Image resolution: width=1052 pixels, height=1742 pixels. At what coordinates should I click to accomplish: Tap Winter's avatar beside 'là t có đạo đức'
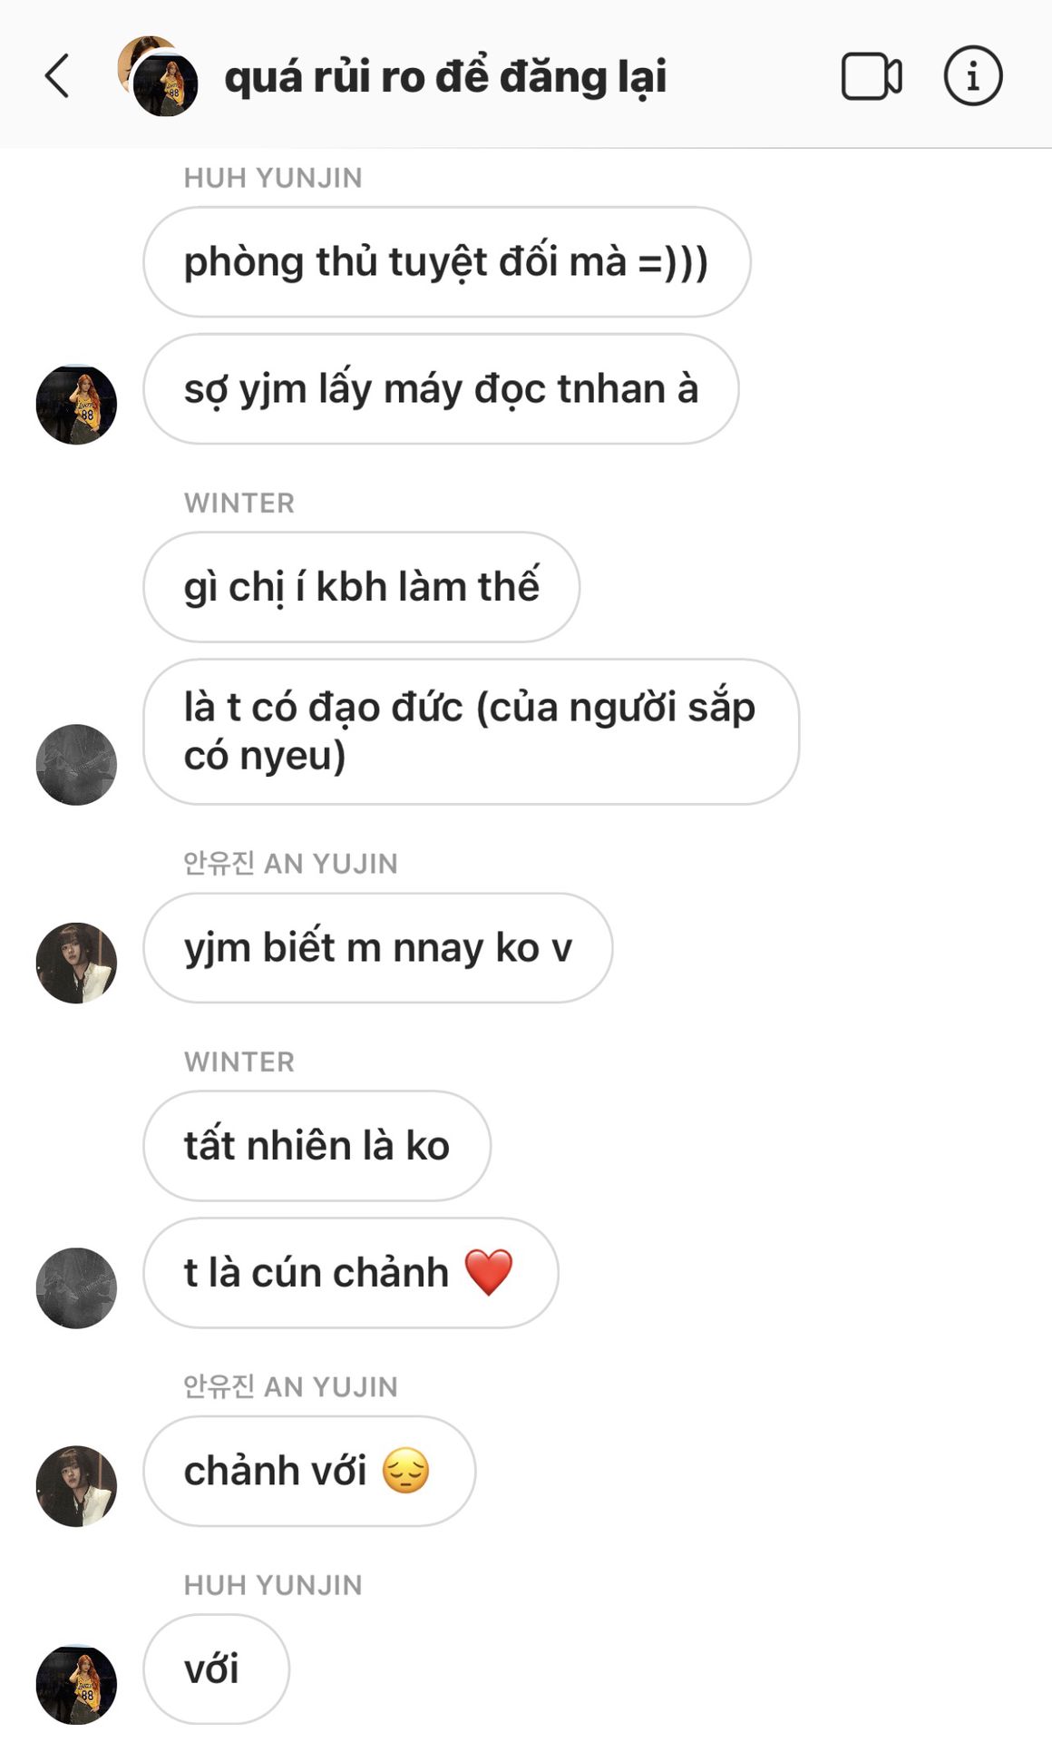[x=76, y=764]
